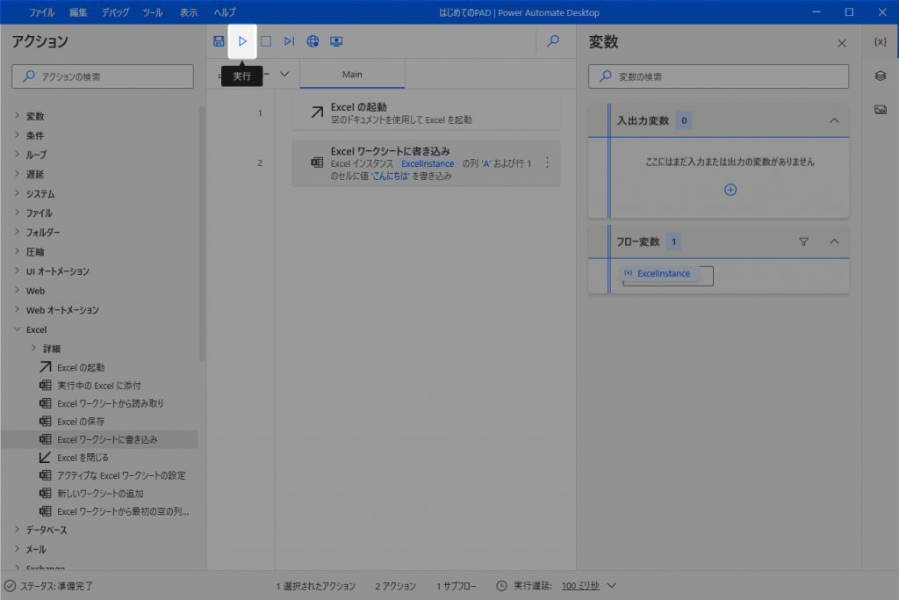Collapse the 入出力変数 section
This screenshot has width=899, height=600.
click(834, 120)
